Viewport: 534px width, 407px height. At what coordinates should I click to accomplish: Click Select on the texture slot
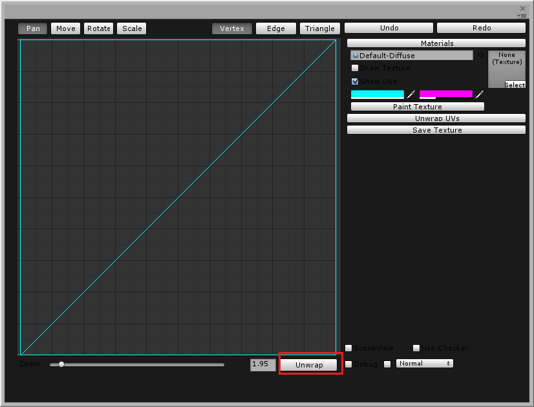point(515,85)
